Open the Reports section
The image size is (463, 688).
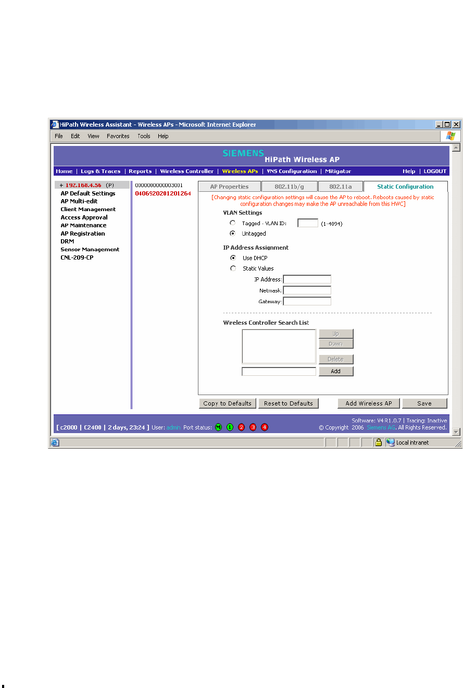pos(140,171)
